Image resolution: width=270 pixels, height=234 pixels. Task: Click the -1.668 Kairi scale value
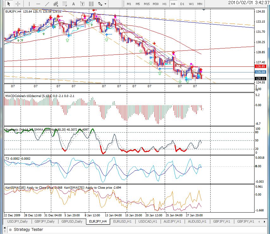260,210
